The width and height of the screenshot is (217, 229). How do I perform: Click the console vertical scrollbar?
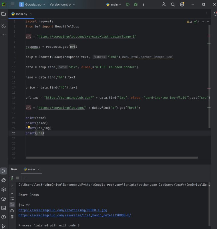209,204
